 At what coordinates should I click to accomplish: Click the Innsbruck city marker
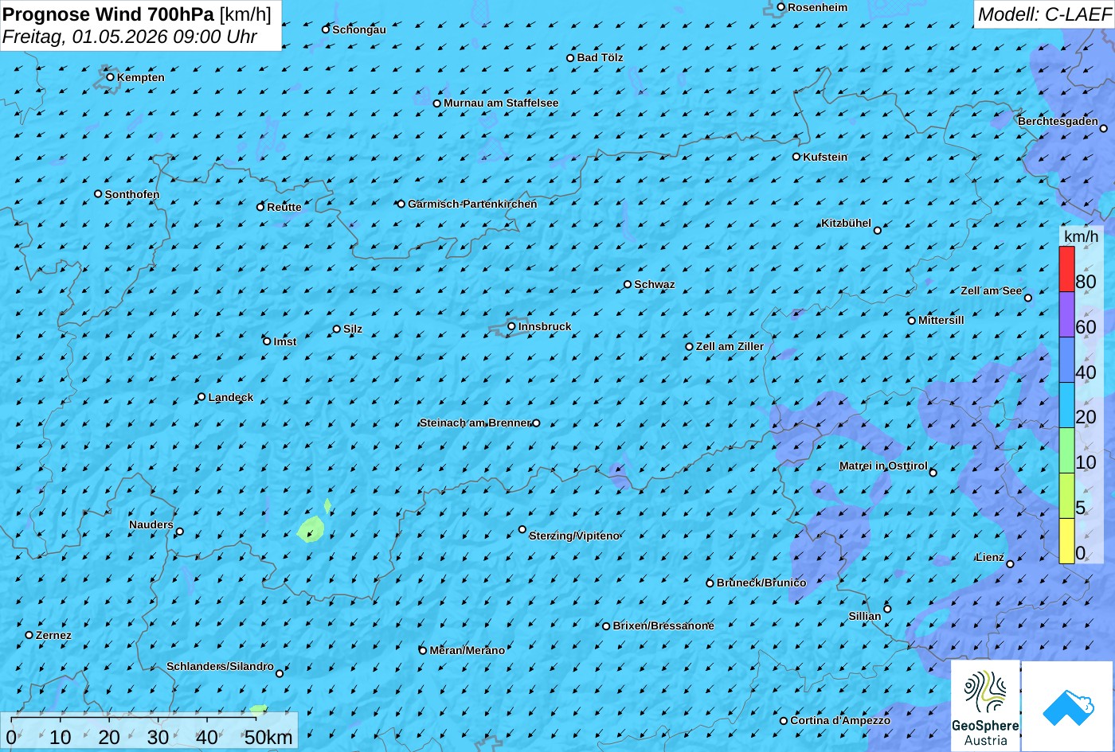(x=511, y=326)
